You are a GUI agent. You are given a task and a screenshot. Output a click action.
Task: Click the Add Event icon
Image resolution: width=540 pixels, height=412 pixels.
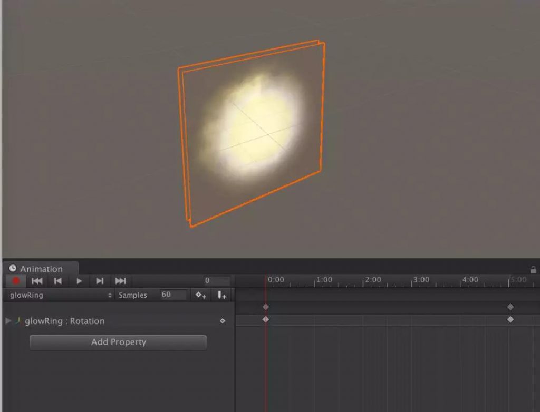click(222, 295)
